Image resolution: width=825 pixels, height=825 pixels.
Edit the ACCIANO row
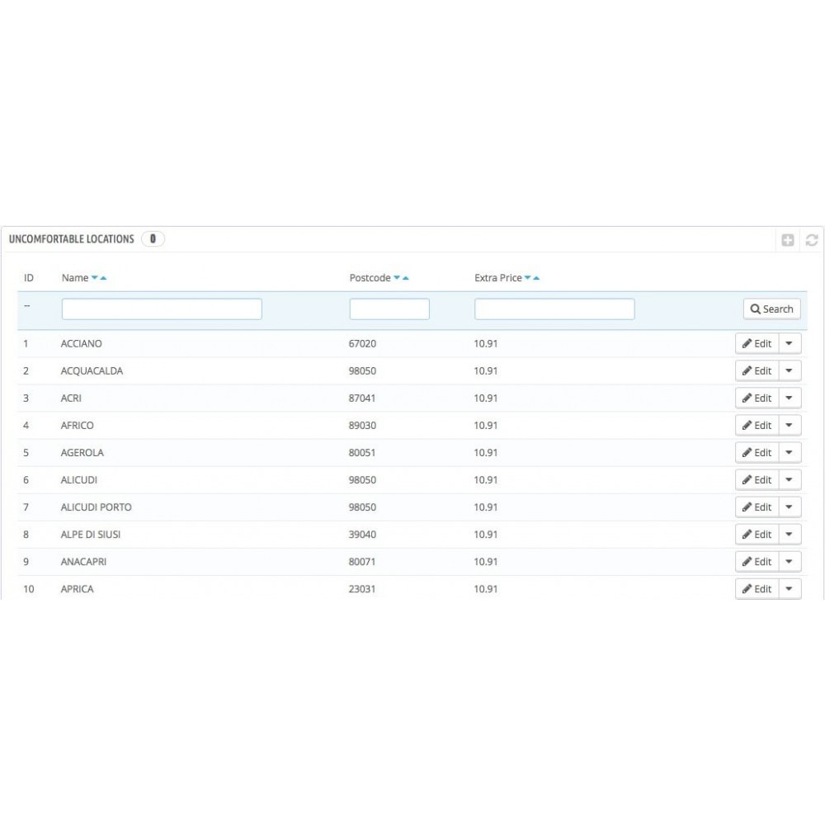tap(757, 343)
